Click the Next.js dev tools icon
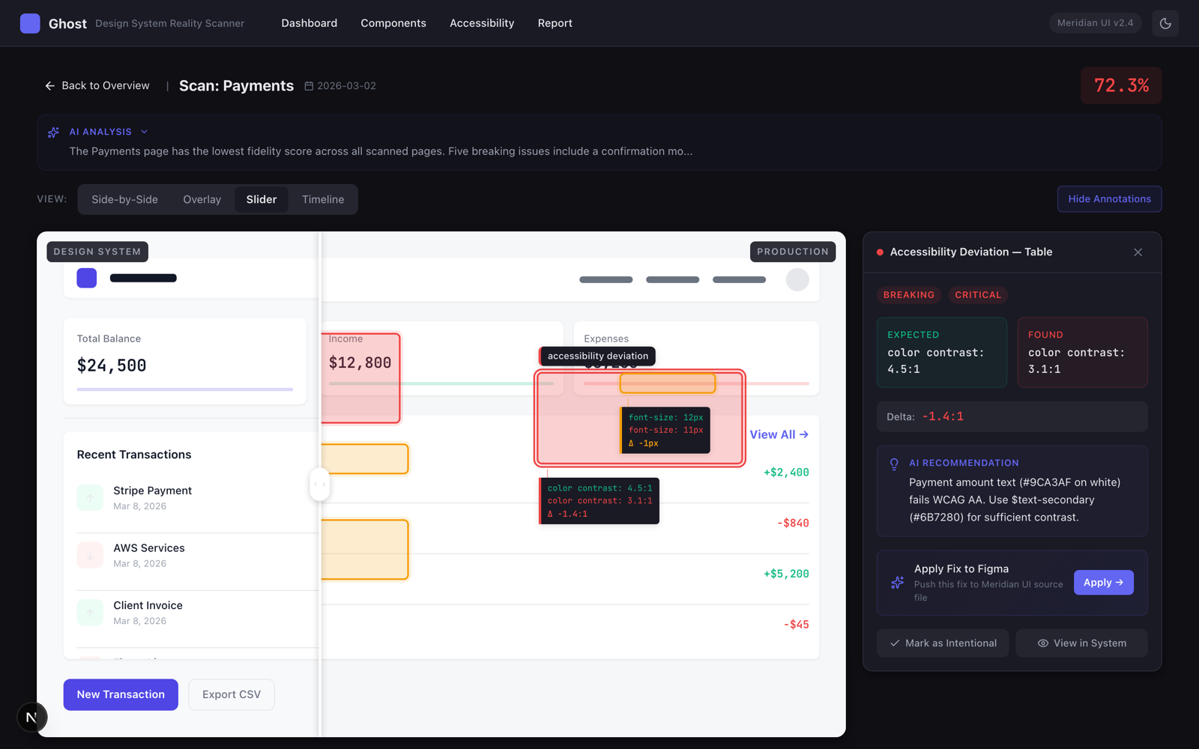The image size is (1199, 749). [x=31, y=718]
